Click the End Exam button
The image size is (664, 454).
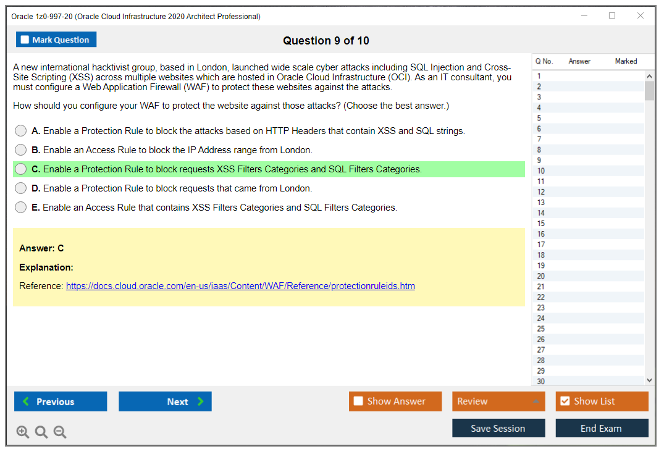click(602, 428)
